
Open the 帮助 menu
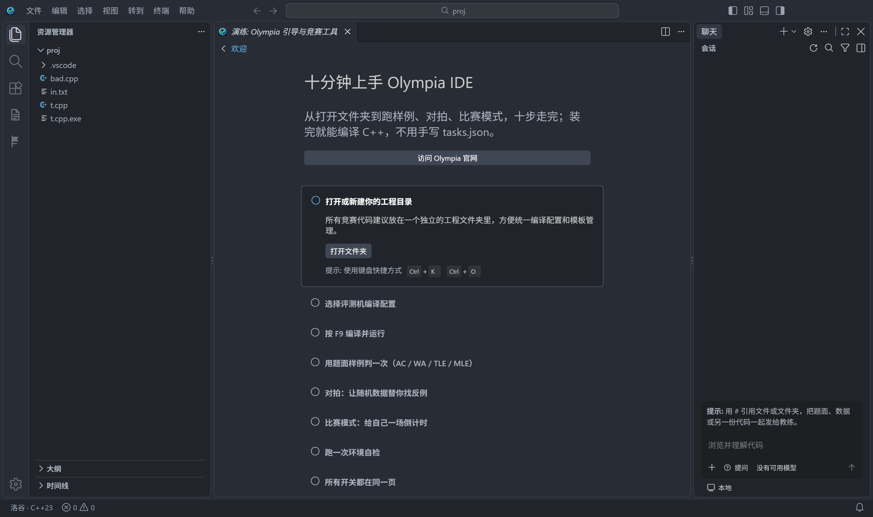pyautogui.click(x=187, y=11)
